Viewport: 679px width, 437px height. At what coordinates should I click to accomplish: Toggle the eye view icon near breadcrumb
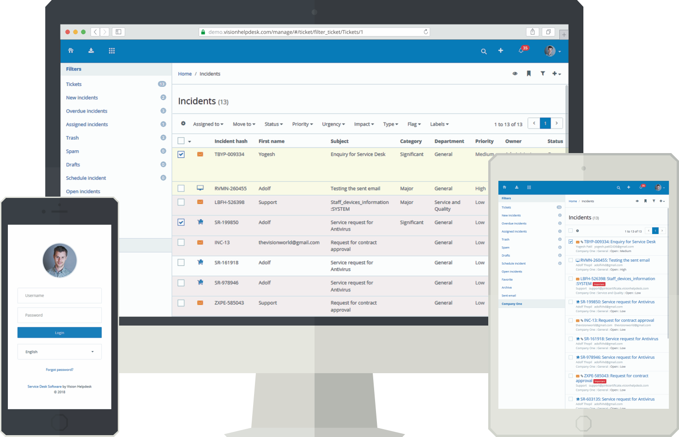515,74
